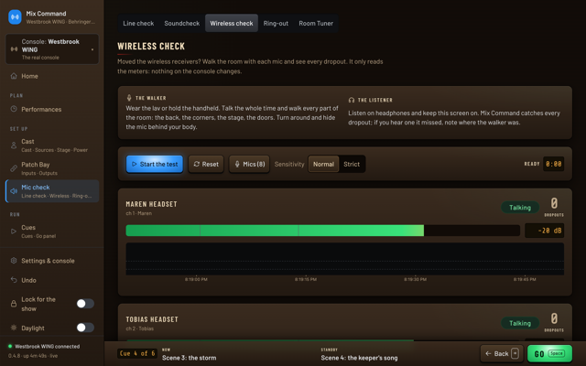Viewport: 586px width, 366px height.
Task: Expand the Console Westbrook WING selector
Action: [52, 48]
